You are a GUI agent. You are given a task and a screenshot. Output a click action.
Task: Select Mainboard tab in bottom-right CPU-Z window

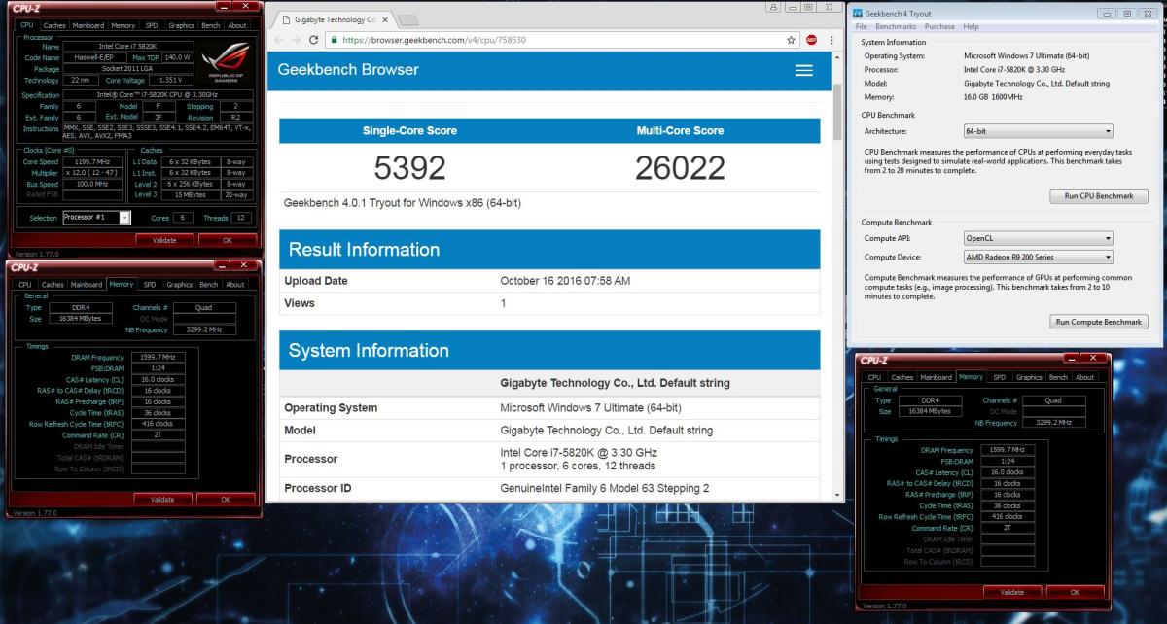pos(937,377)
